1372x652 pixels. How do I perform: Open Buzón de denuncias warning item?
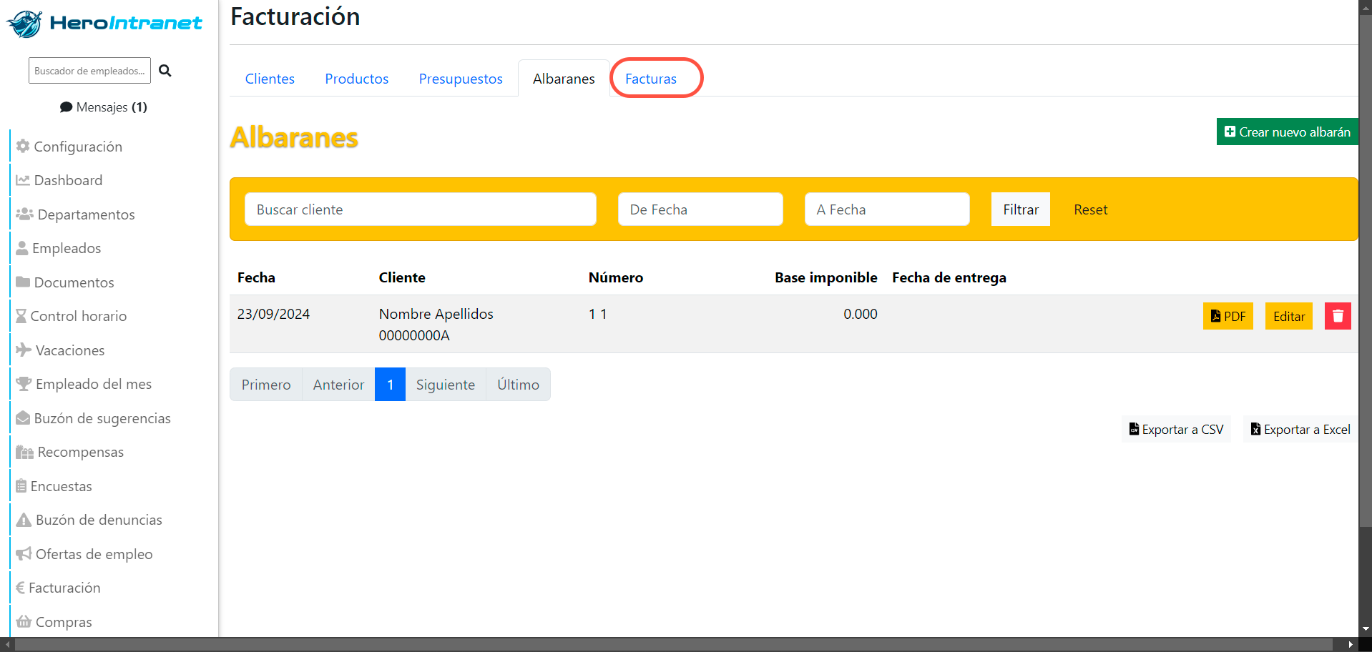pyautogui.click(x=89, y=520)
